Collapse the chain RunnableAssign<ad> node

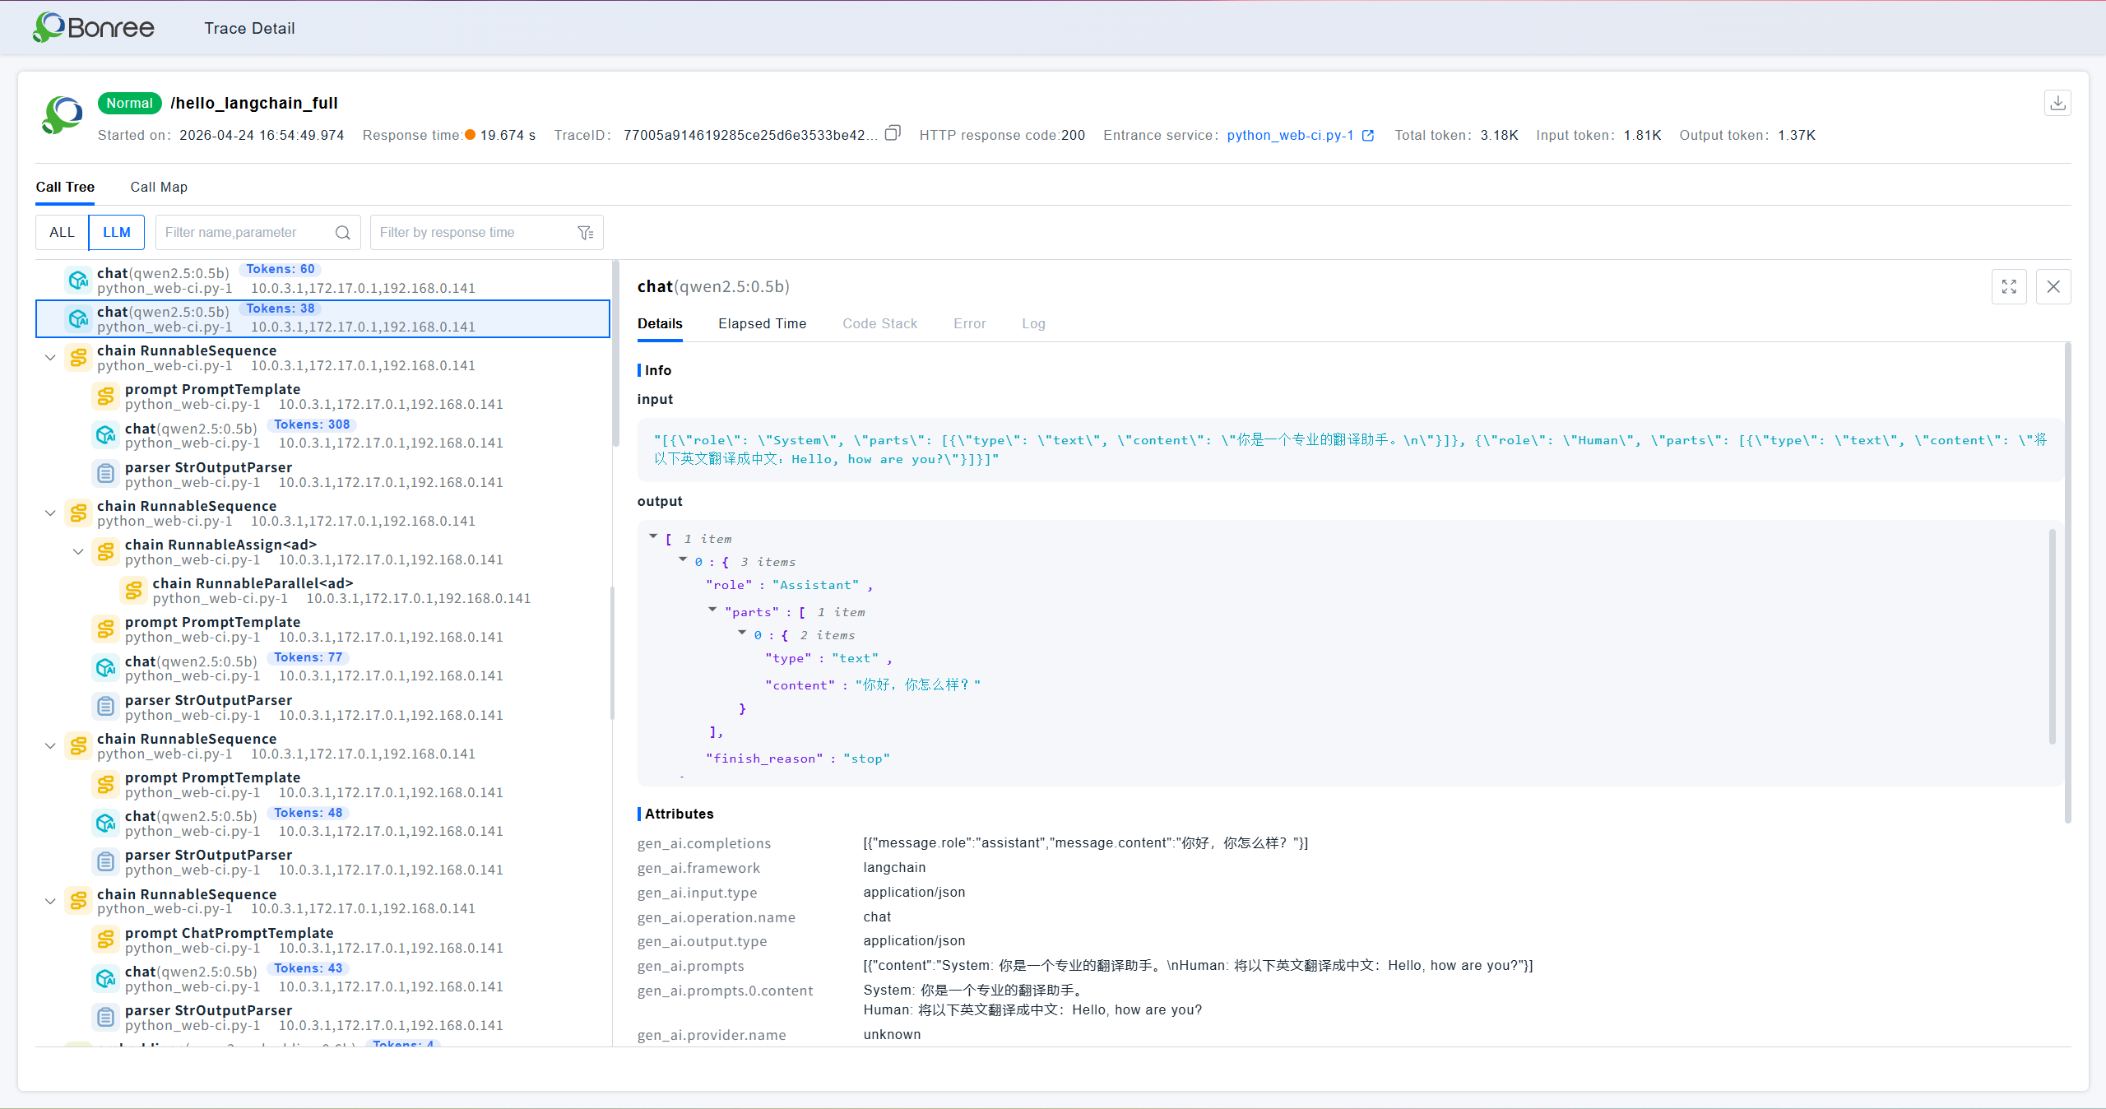(x=78, y=552)
